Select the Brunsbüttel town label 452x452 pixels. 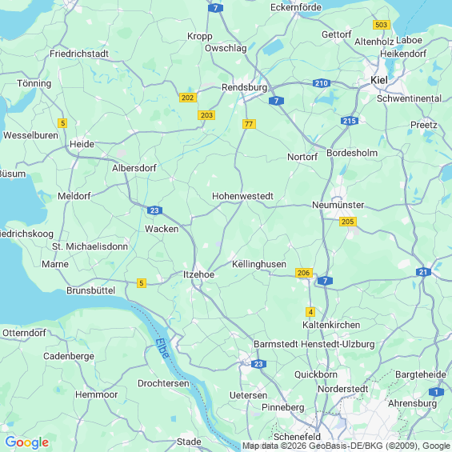[91, 290]
